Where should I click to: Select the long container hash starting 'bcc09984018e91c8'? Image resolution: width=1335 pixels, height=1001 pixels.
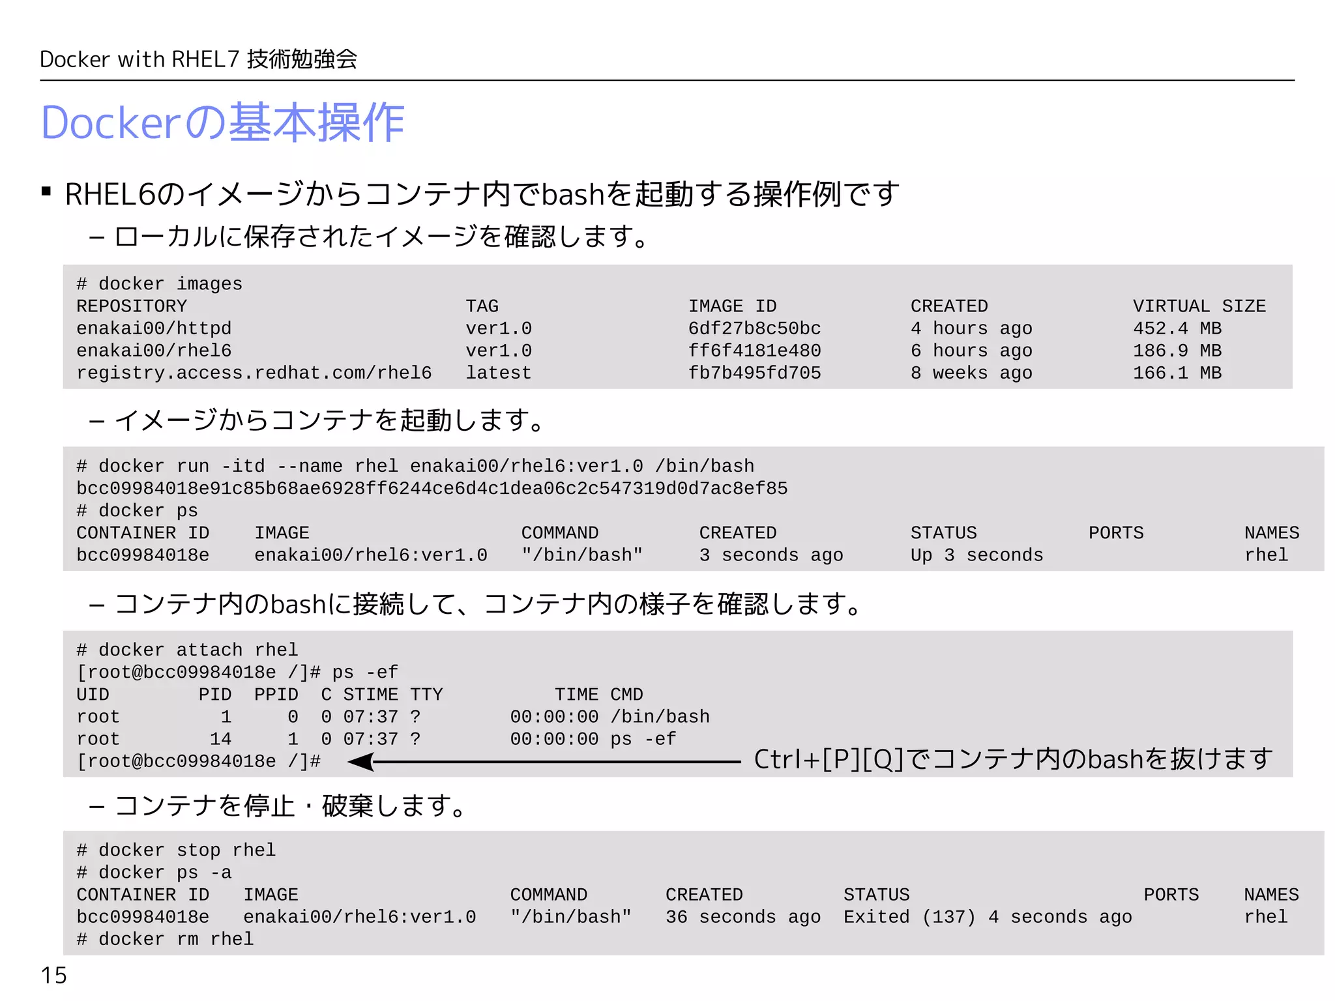[432, 489]
